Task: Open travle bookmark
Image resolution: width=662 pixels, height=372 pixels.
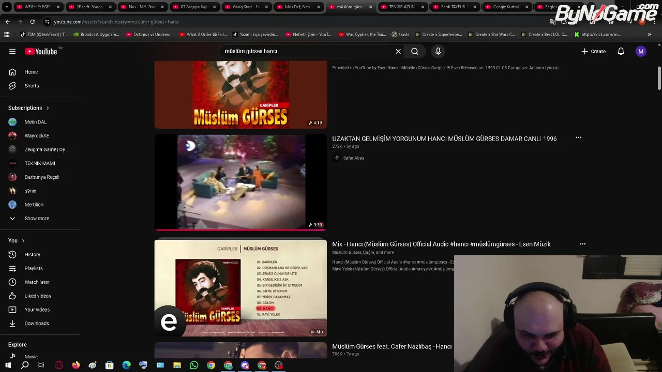Action: 400,35
